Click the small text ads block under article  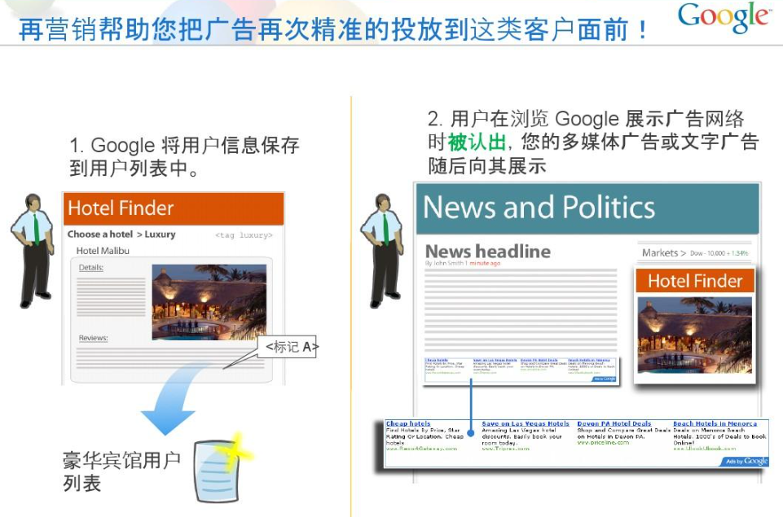[521, 370]
